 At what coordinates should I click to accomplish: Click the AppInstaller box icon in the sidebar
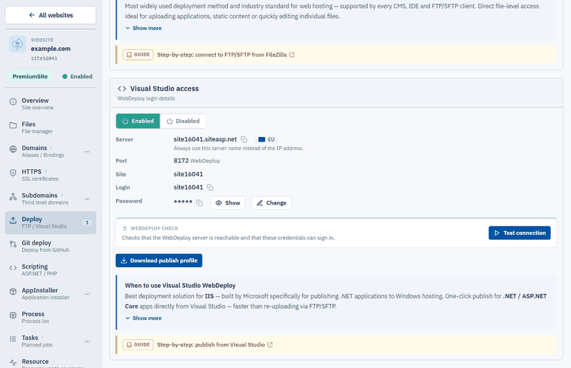(13, 291)
